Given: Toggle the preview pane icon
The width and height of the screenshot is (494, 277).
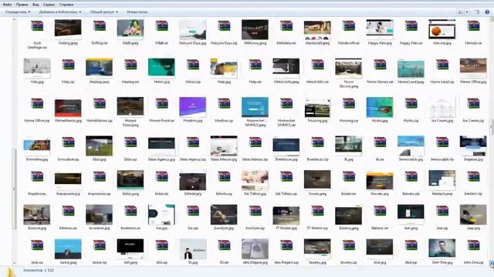Looking at the screenshot, I should coord(477,12).
